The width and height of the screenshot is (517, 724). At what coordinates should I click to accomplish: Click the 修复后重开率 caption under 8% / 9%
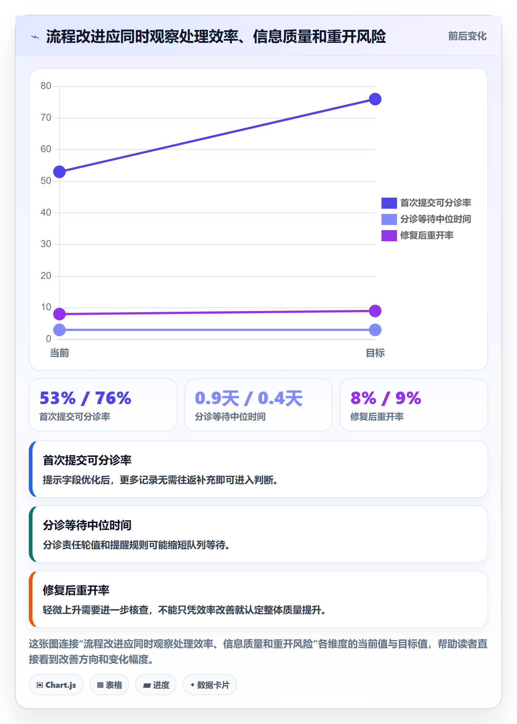click(377, 417)
